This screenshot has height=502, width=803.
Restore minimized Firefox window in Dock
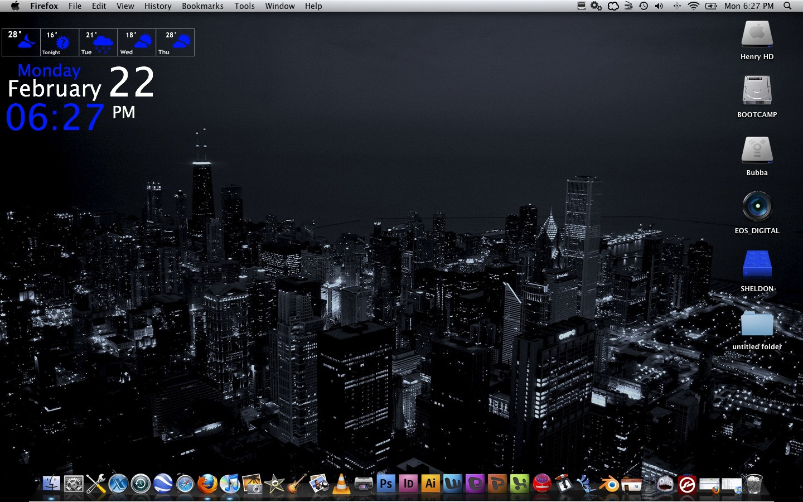[709, 485]
